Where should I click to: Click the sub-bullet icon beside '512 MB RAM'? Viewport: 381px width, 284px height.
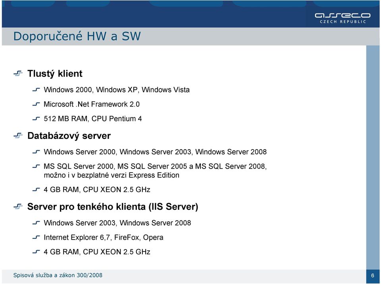(36, 119)
